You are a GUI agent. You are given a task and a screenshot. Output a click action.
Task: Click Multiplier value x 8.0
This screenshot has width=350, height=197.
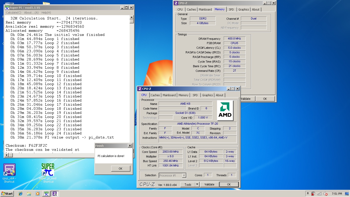171,156
